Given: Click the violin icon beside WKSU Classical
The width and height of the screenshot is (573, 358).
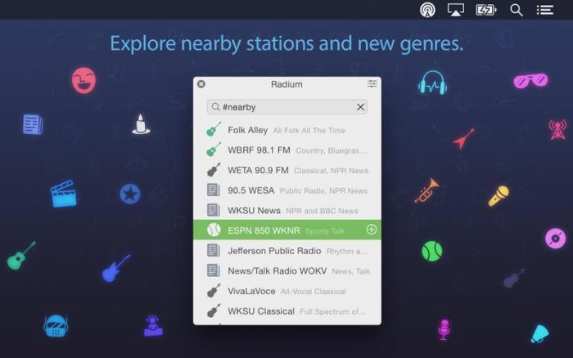Looking at the screenshot, I should [x=214, y=311].
